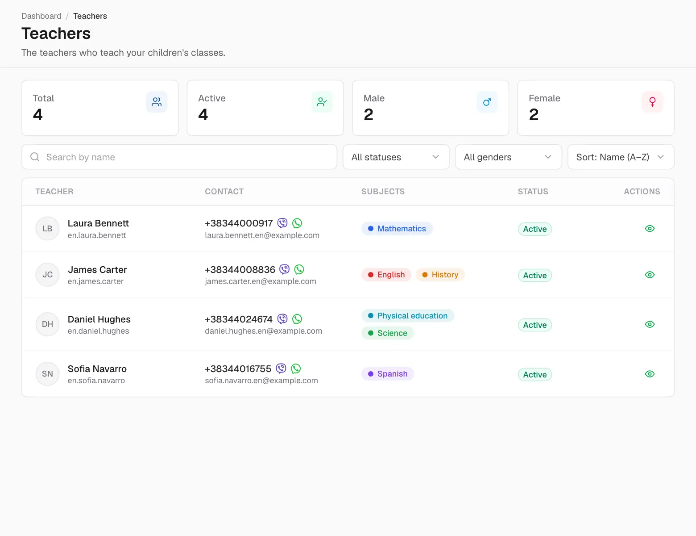This screenshot has height=536, width=696.
Task: Click the Science subject tag
Action: 388,333
